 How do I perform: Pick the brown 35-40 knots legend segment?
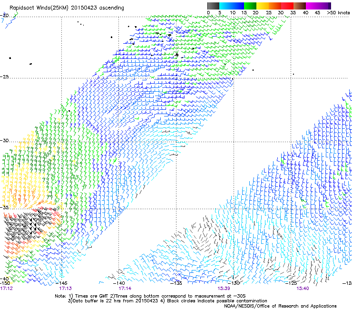pos(300,6)
